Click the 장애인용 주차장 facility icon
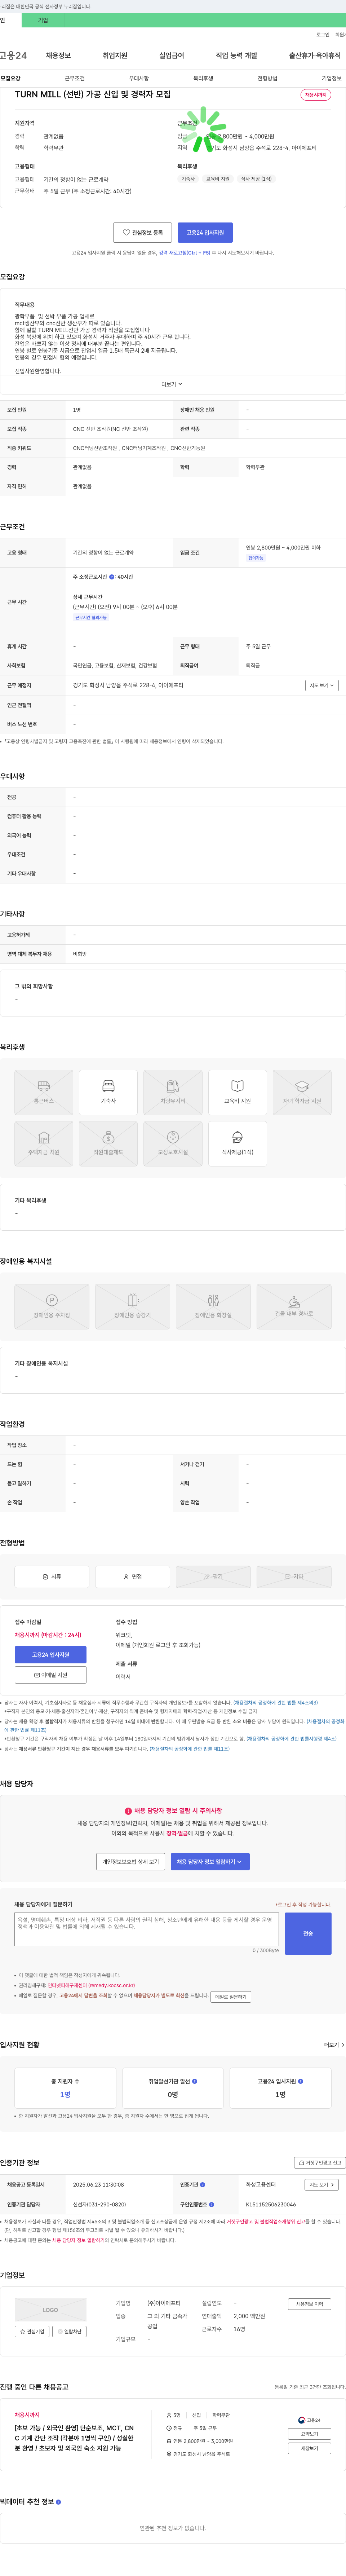 [x=51, y=1307]
